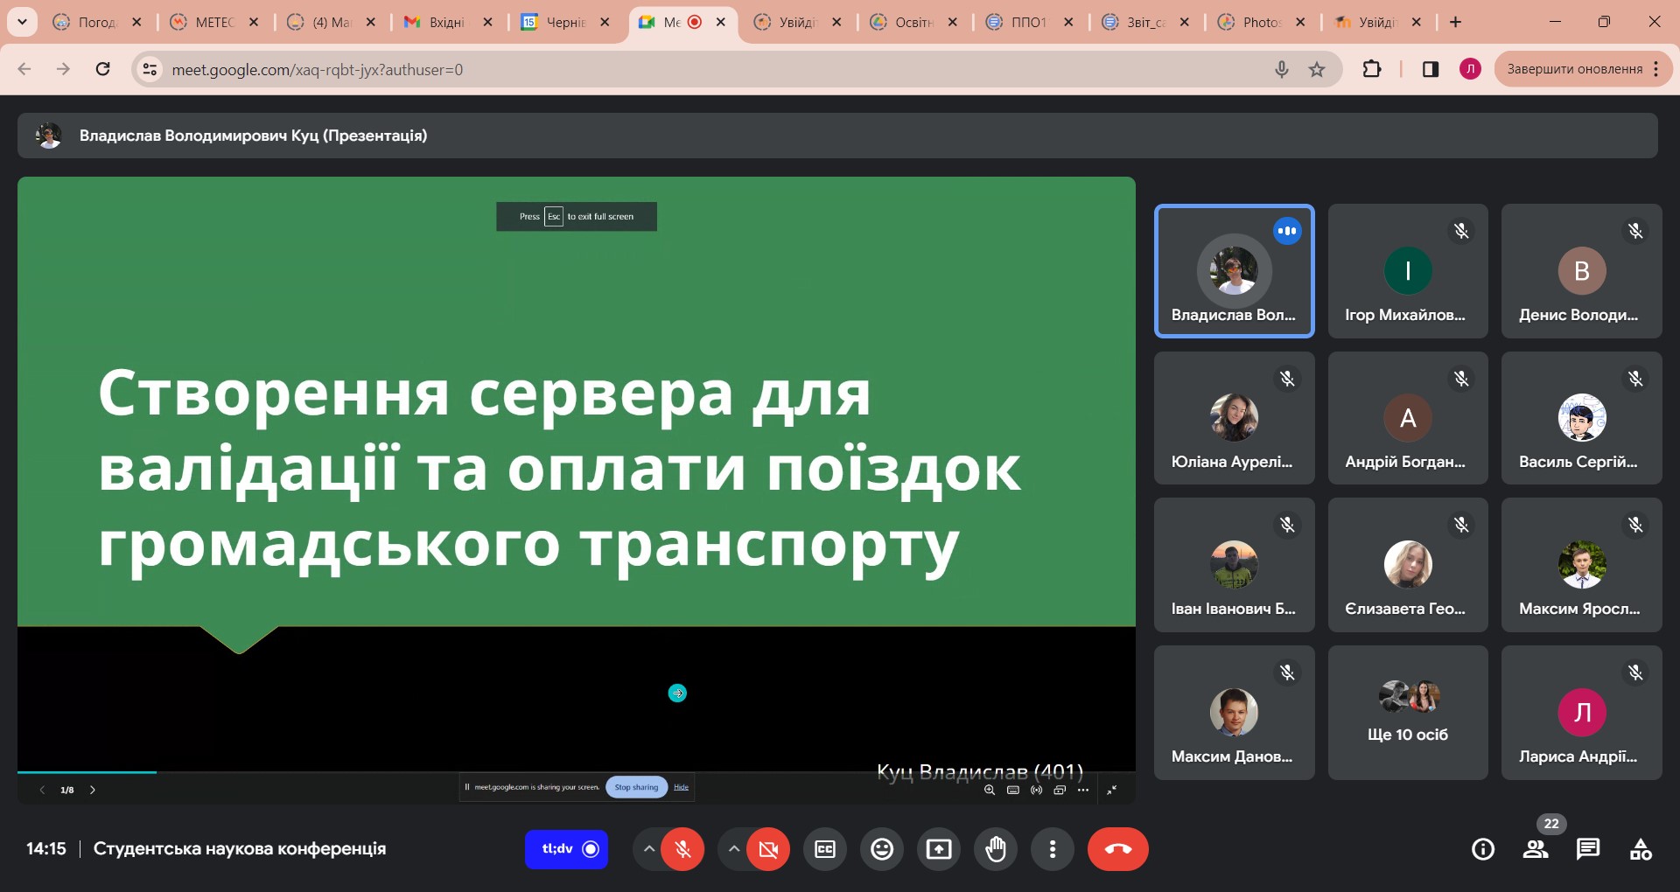Reload the page
The image size is (1680, 892).
coord(103,69)
